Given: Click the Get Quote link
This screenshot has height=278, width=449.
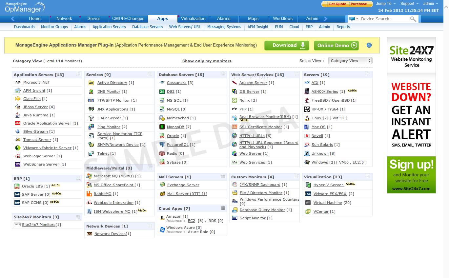Looking at the screenshot, I should [337, 4].
